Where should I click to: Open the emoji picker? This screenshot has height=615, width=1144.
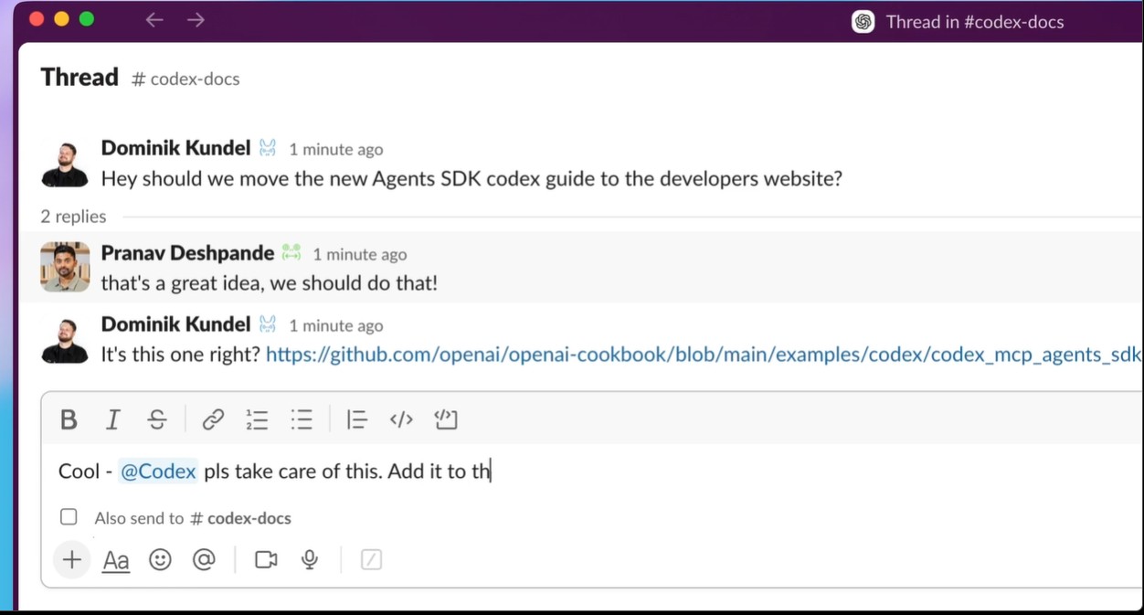[160, 560]
